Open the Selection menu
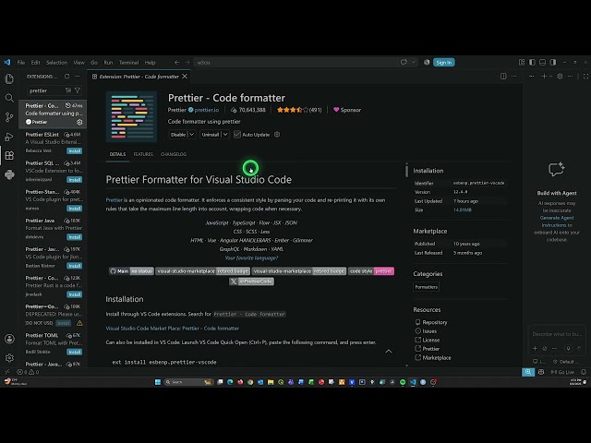 coord(56,63)
